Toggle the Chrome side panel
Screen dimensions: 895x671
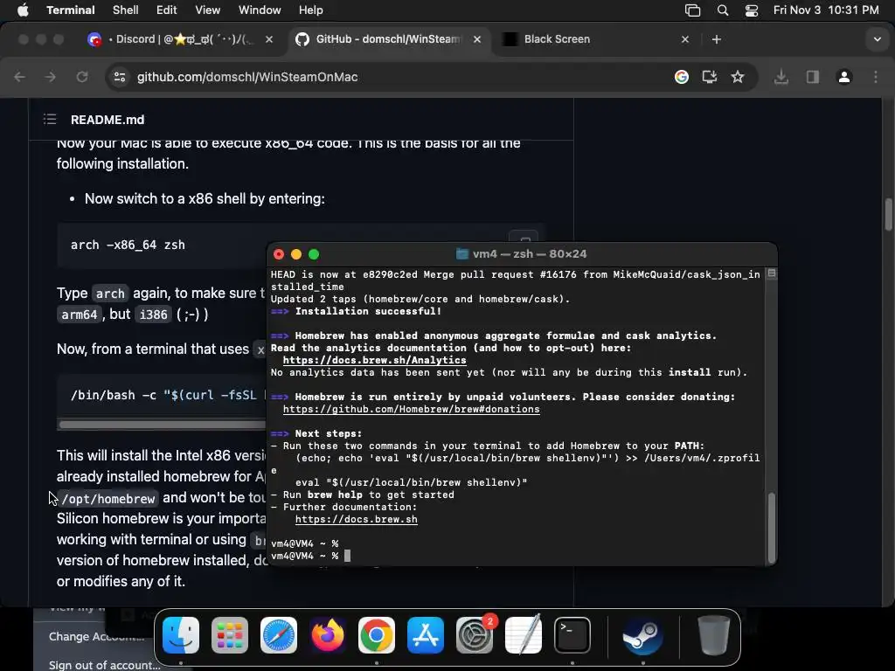pos(813,77)
